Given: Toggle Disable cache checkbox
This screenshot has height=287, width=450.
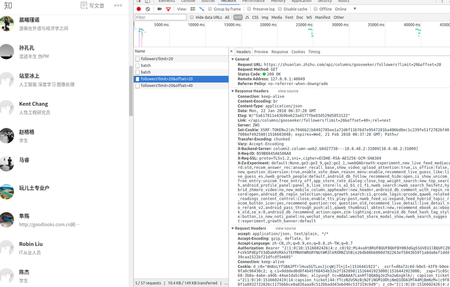Looking at the screenshot, I should click(x=280, y=9).
